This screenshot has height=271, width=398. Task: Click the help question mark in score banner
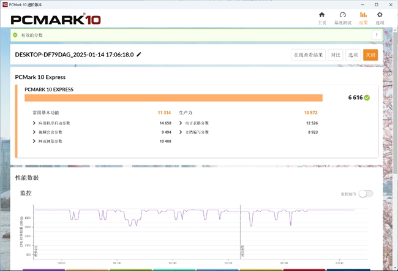[x=377, y=35]
